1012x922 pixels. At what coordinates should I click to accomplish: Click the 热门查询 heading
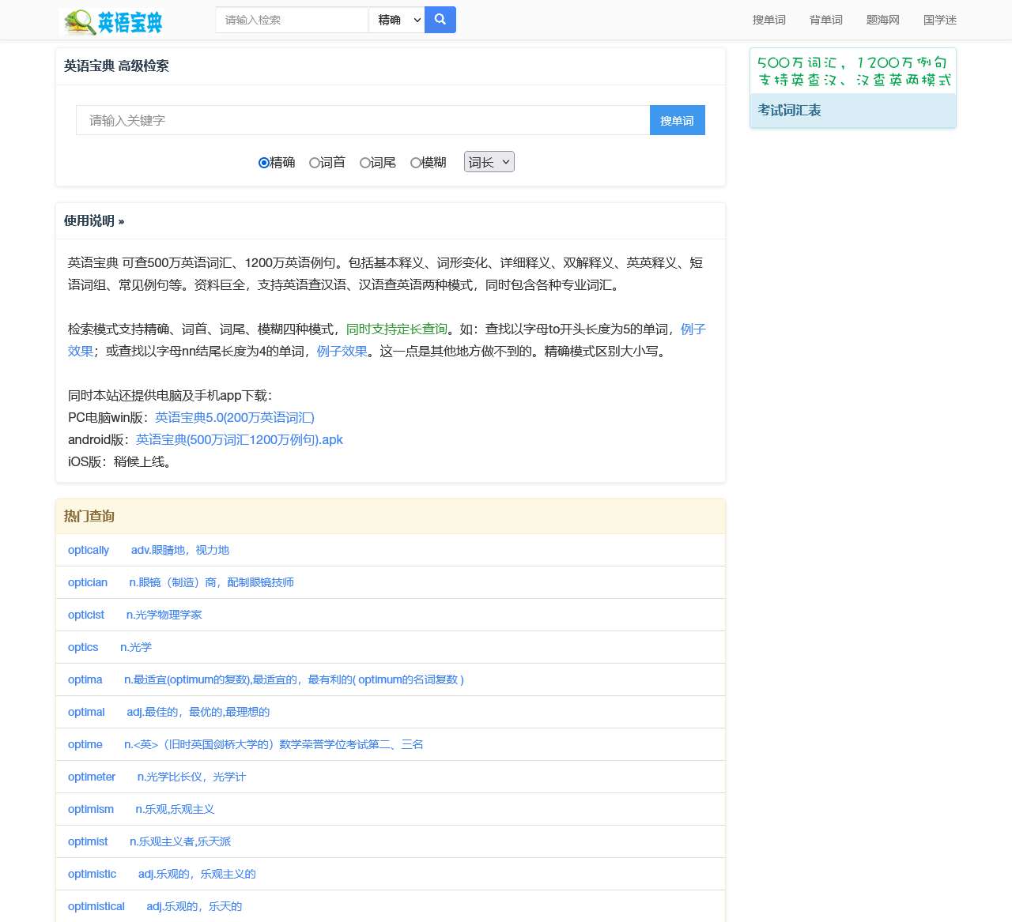(x=89, y=516)
